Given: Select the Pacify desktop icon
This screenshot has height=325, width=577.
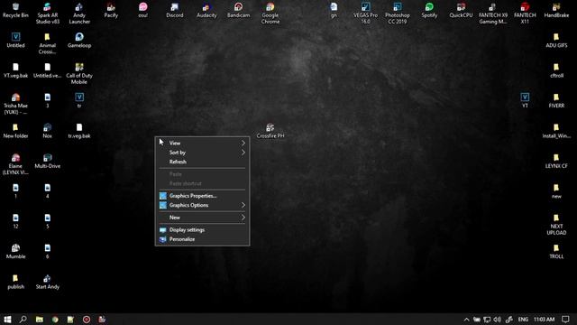Looking at the screenshot, I should [x=111, y=10].
